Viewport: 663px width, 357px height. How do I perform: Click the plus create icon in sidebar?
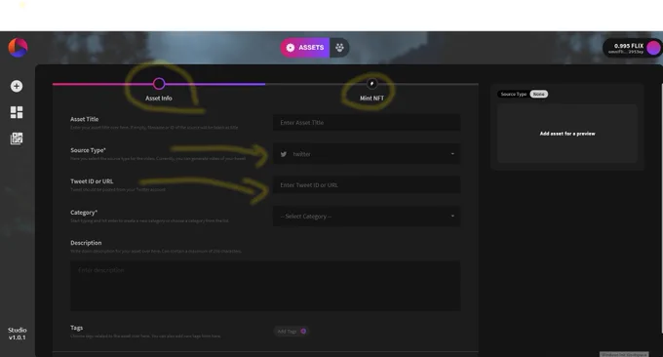click(x=17, y=86)
